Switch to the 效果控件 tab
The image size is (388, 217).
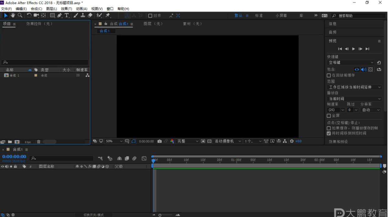39,24
